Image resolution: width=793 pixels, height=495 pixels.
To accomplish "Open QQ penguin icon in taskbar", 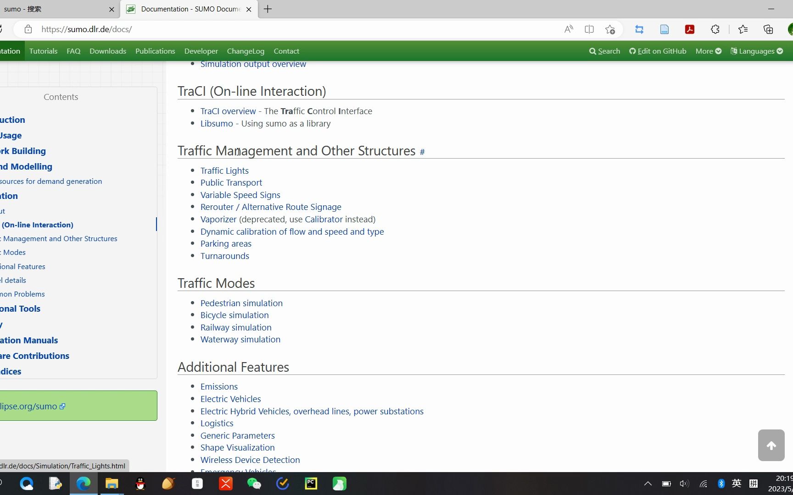I will point(140,484).
